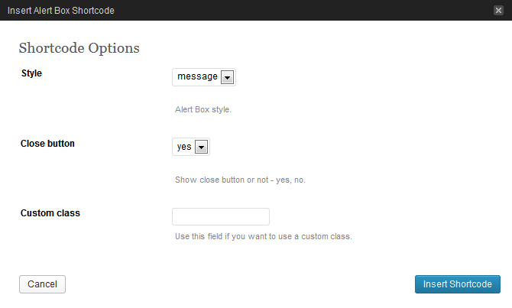Open the Style dropdown showing "message"
The image size is (512, 308).
[x=203, y=77]
